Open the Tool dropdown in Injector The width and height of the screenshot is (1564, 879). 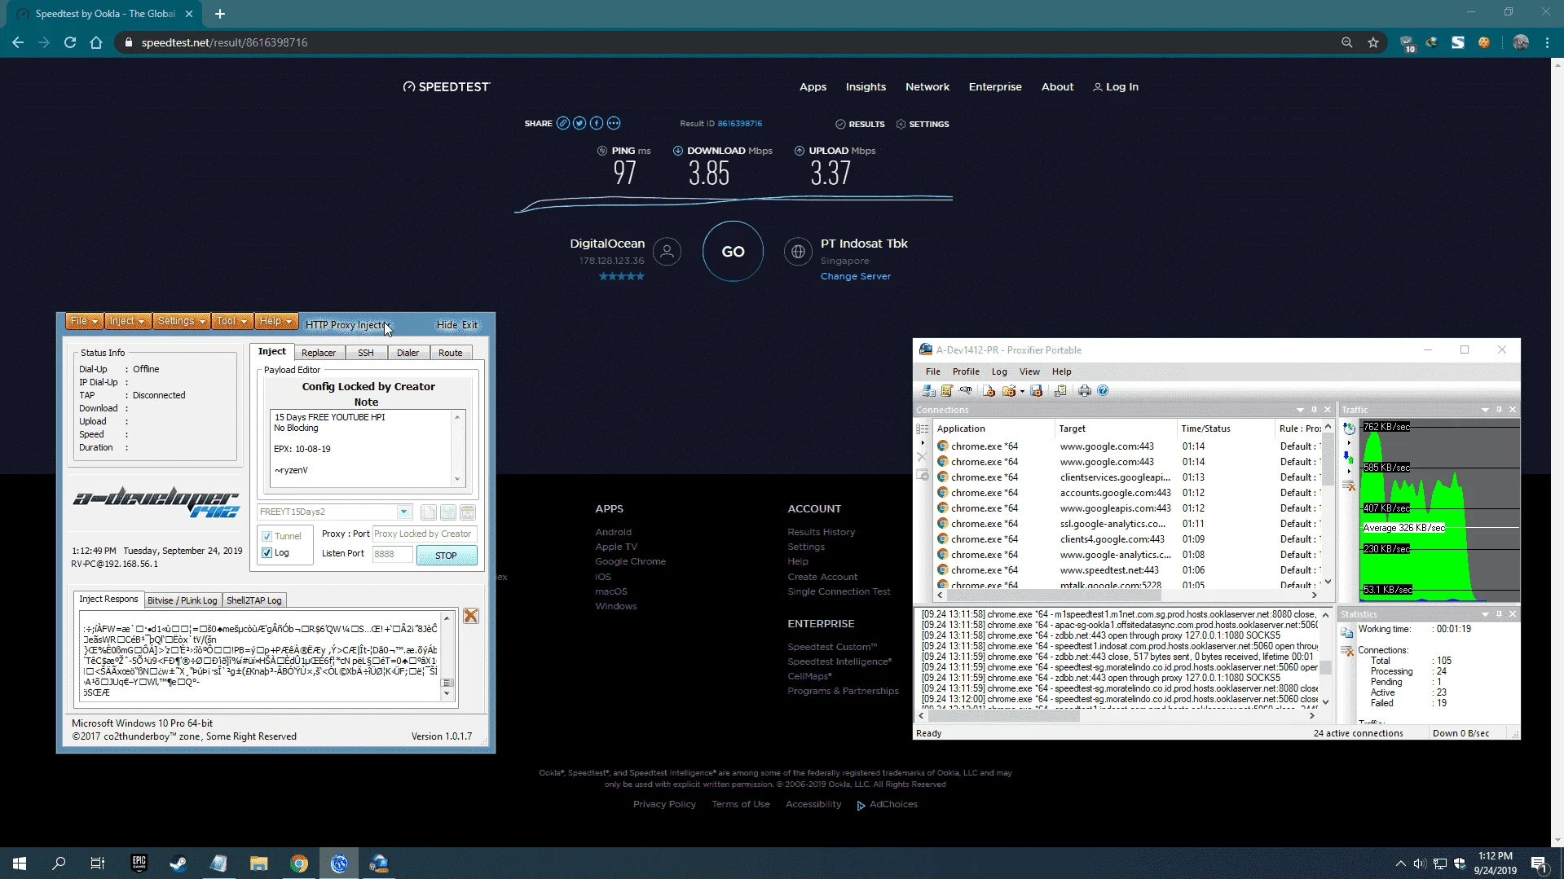(233, 321)
